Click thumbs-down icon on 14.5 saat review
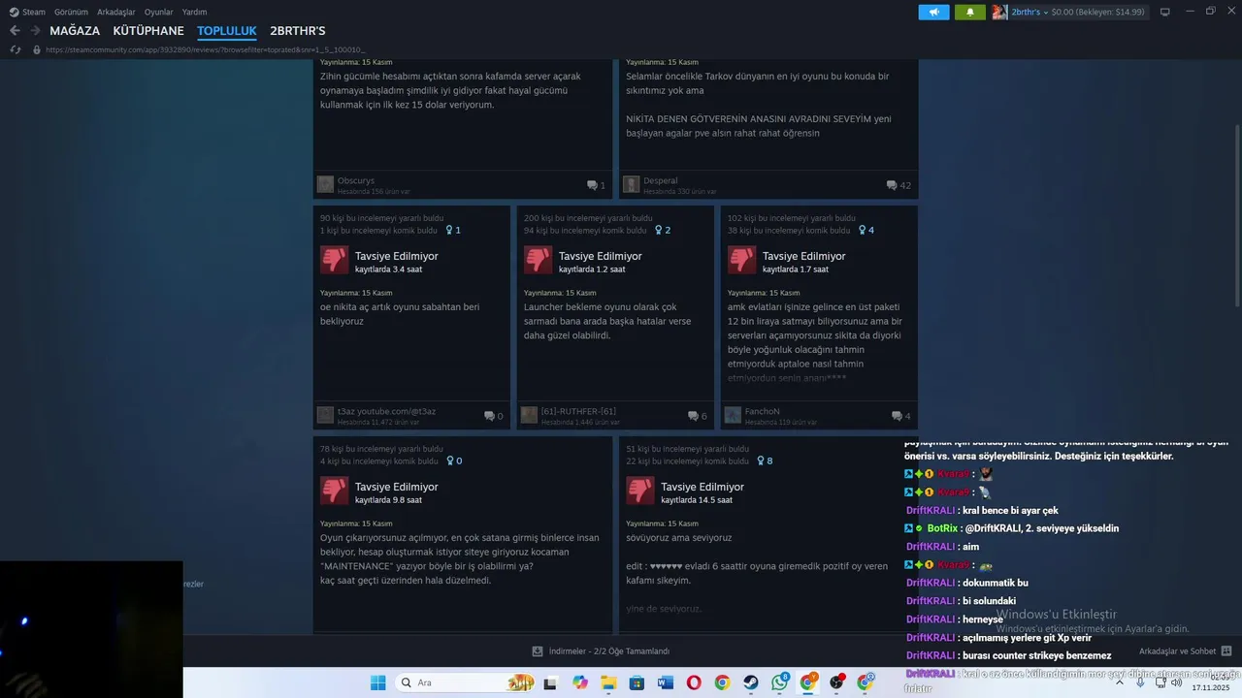This screenshot has width=1242, height=698. coord(640,491)
